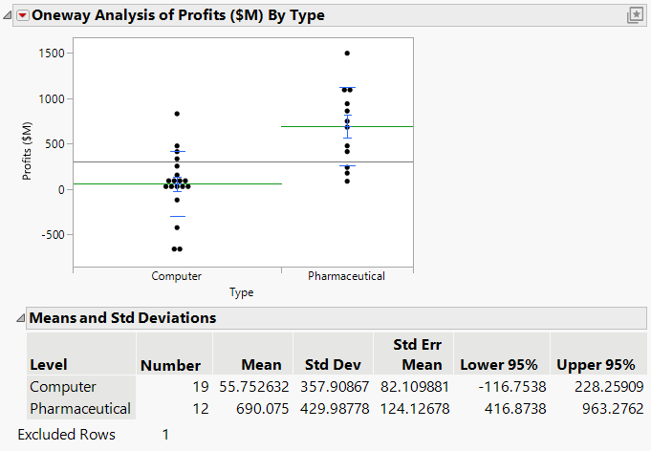Open the Oneway Analysis red triangle menu
This screenshot has height=451, width=651.
coord(24,15)
